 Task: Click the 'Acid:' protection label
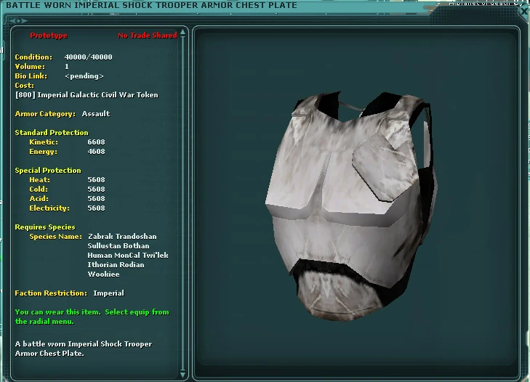39,199
